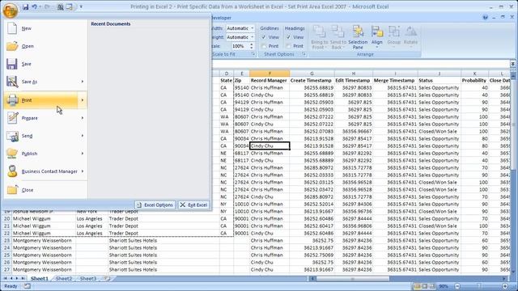Choose New in the Office menu
This screenshot has height=291, width=518.
[x=45, y=28]
